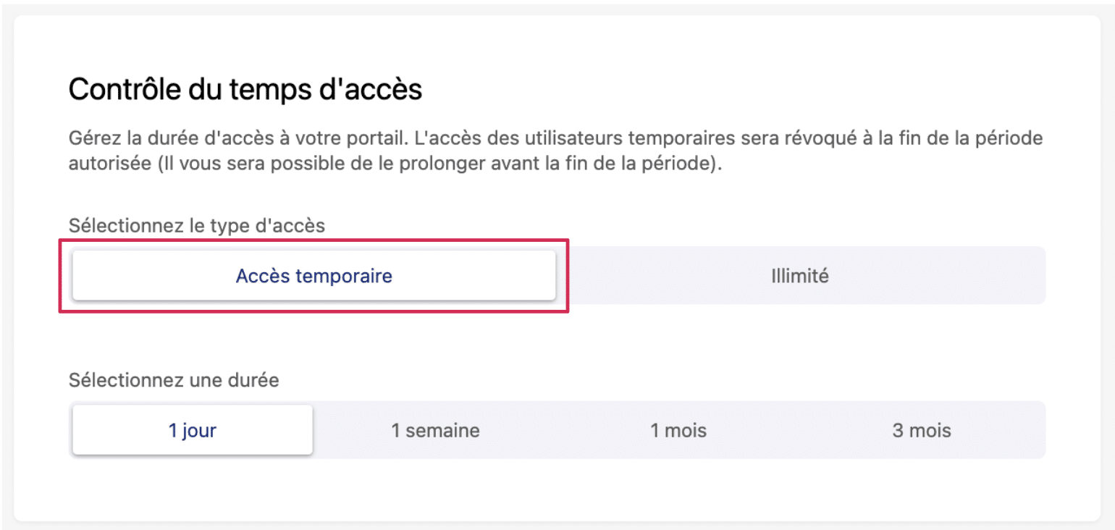Grant access for one month

(x=678, y=431)
